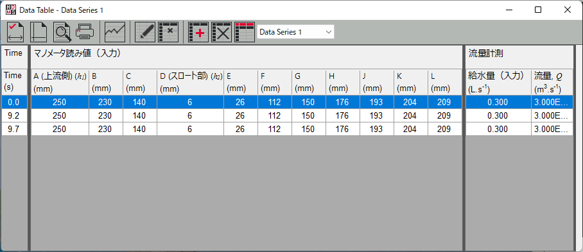Click the blank page layout icon
This screenshot has height=252, width=583.
point(39,32)
